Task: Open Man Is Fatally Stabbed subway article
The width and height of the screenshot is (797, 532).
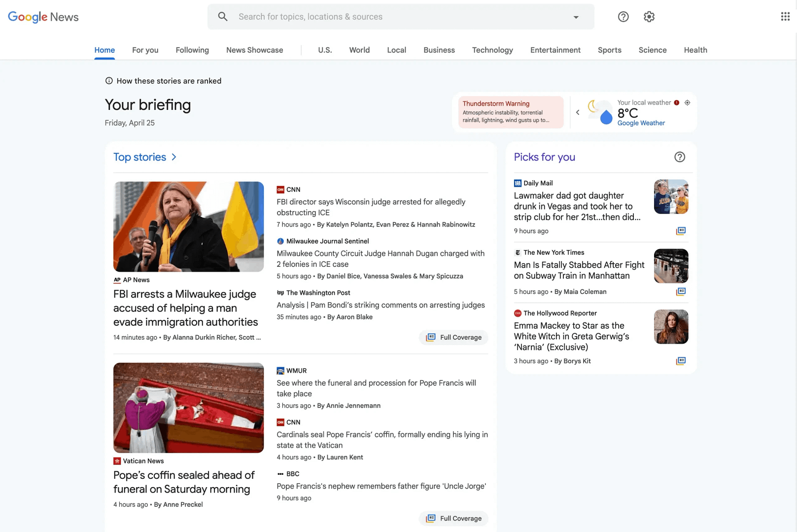Action: (x=579, y=270)
